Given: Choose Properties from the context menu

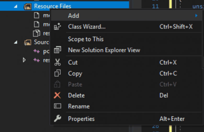Looking at the screenshot, I should pos(81,119).
